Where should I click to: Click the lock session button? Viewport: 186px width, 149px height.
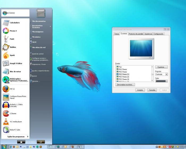[x=21, y=142]
